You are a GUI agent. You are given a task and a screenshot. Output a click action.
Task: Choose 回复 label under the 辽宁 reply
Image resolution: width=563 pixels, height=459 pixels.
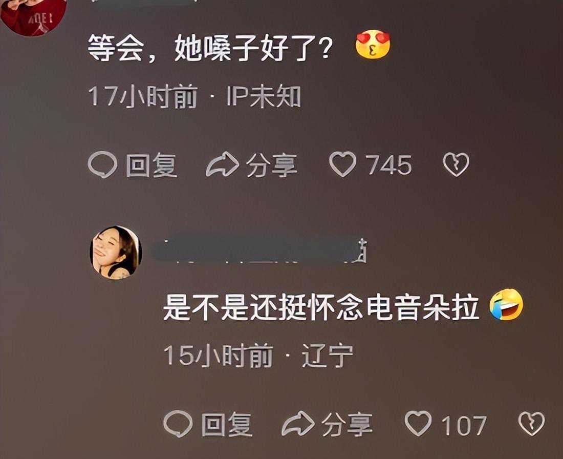[227, 425]
